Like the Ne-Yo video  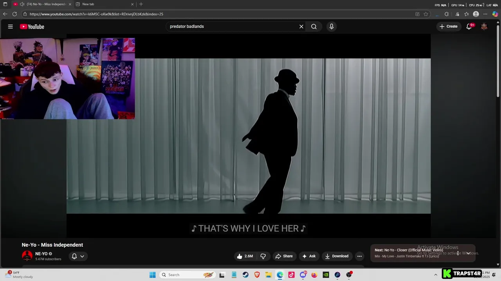pos(245,256)
